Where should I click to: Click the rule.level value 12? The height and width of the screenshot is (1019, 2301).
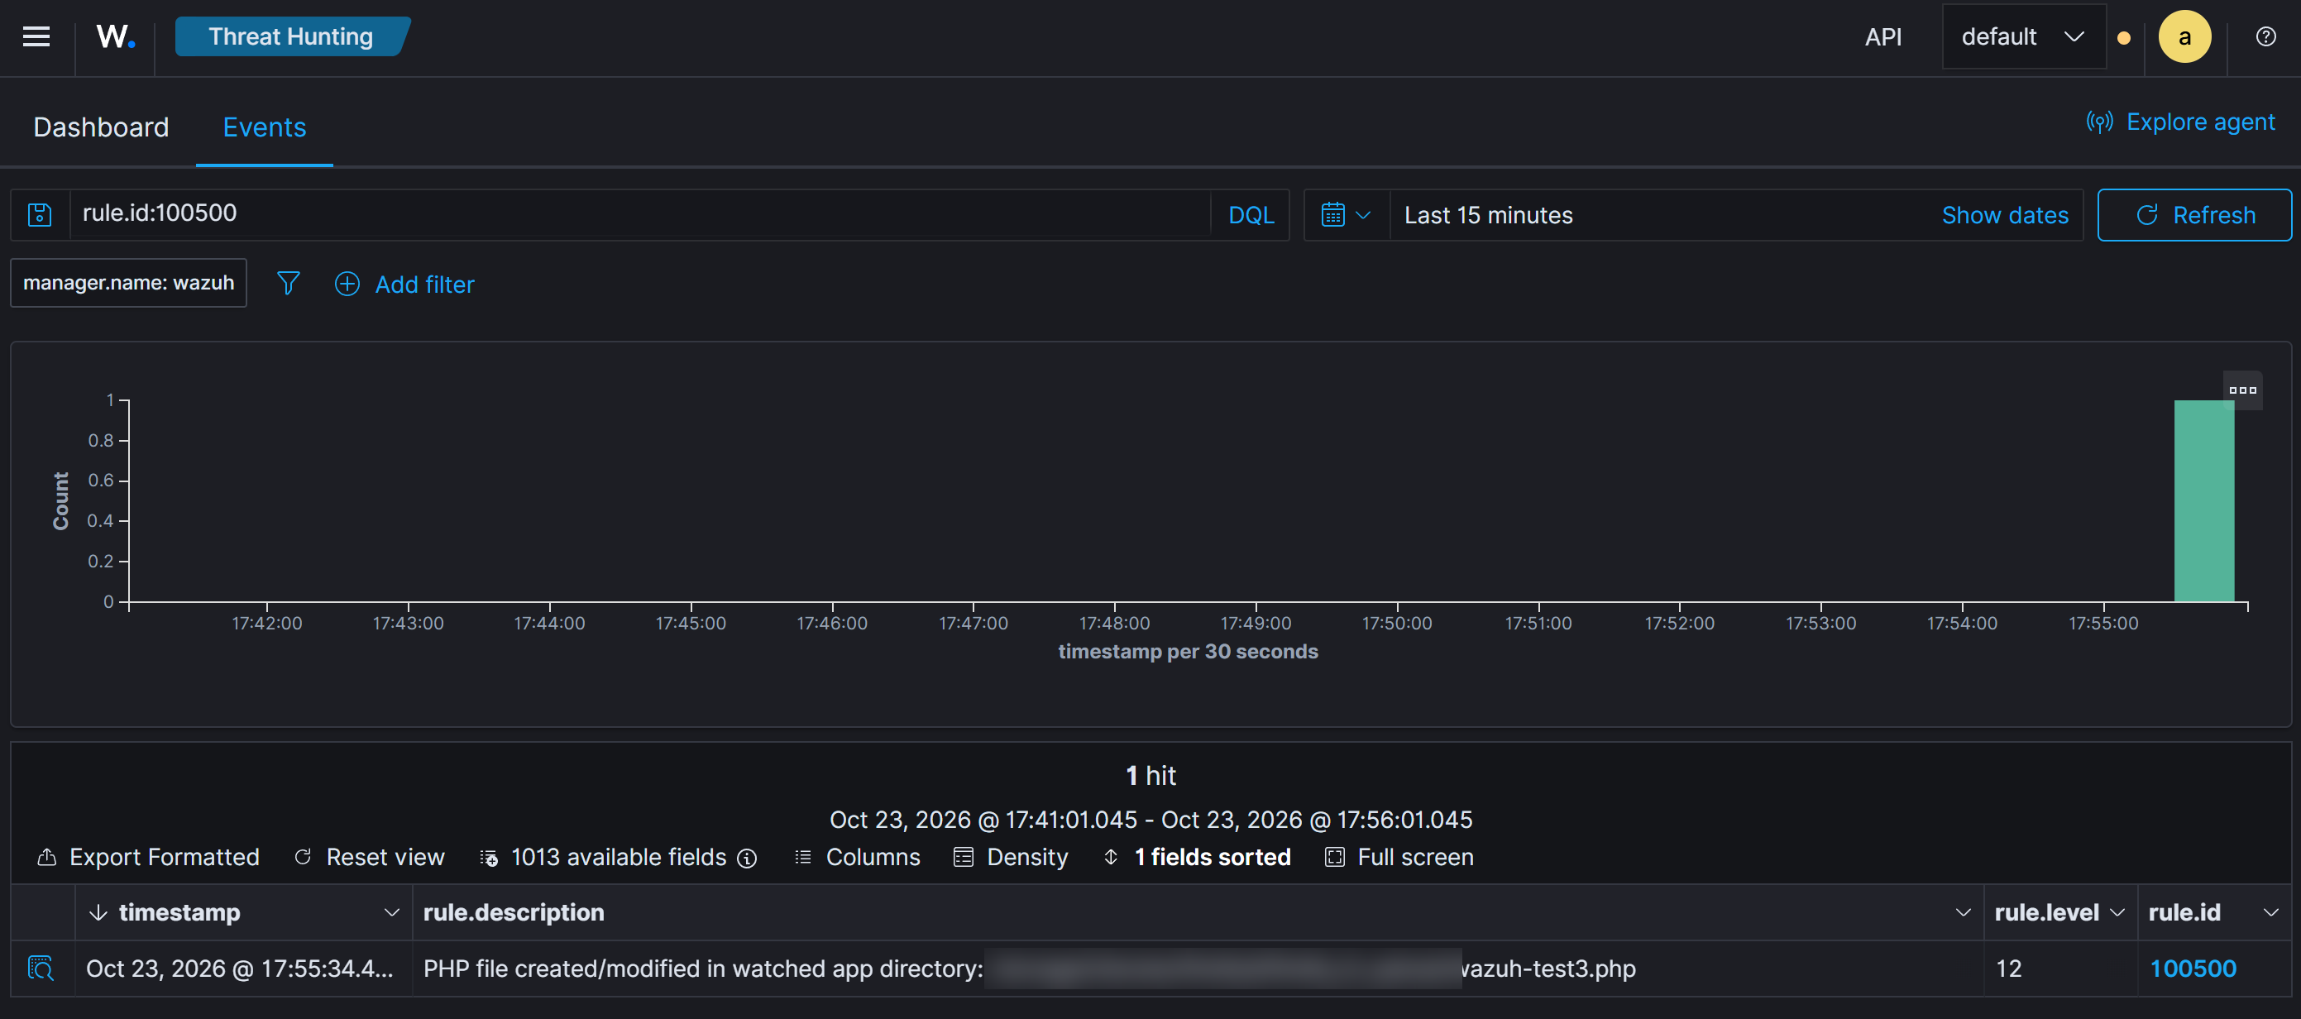(x=2008, y=969)
